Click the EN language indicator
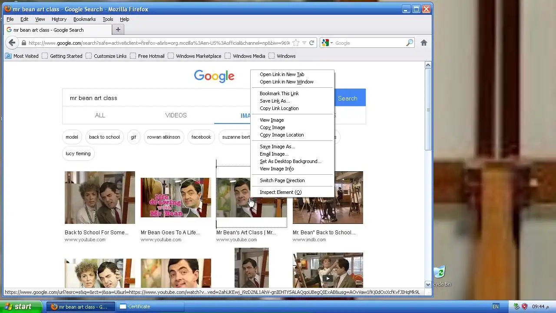Screen dimensions: 556x313 pos(496,306)
